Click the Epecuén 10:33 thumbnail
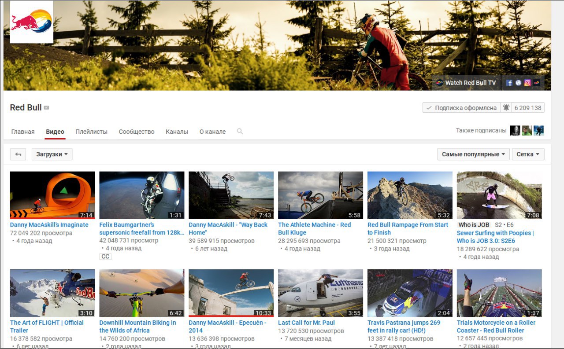564x349 pixels. click(231, 293)
